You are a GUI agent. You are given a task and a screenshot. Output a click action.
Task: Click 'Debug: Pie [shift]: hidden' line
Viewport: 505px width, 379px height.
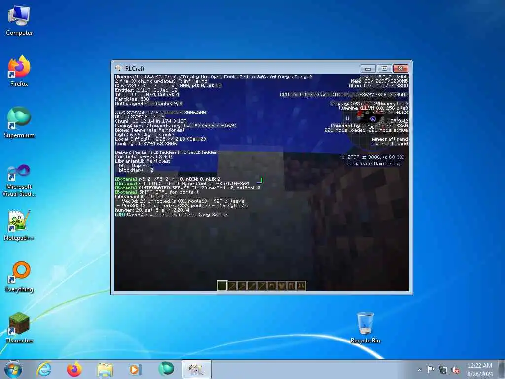coord(166,152)
